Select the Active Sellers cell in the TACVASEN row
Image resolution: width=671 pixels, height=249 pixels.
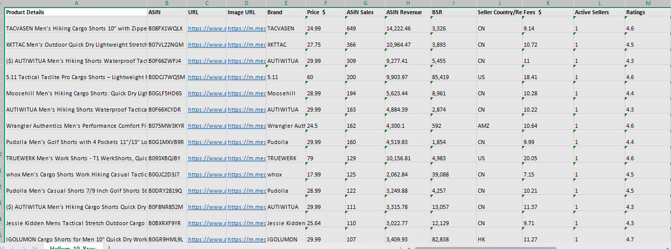point(599,24)
